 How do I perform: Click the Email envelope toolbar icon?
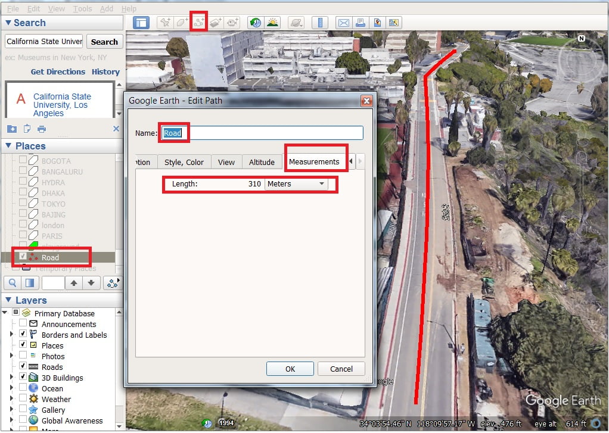pyautogui.click(x=343, y=23)
